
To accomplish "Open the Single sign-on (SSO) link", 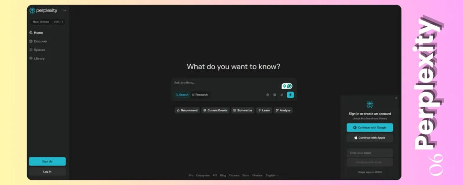I will point(370,172).
